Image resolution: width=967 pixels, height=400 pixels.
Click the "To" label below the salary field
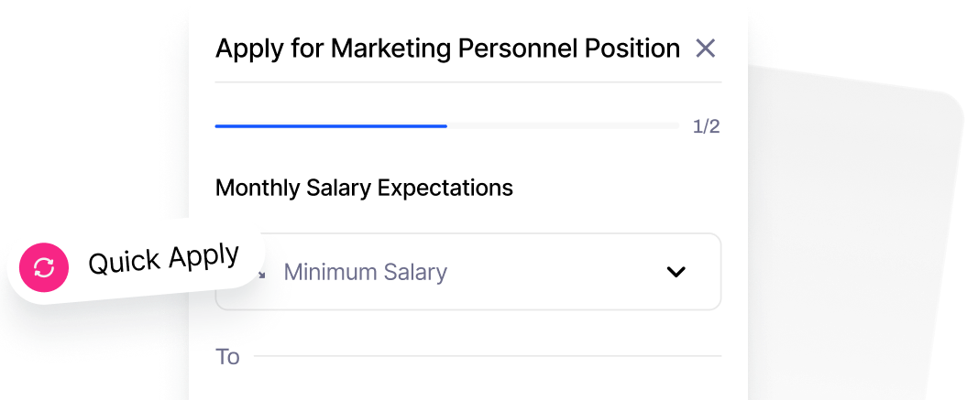click(227, 356)
